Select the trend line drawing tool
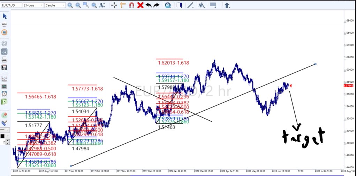This screenshot has width=357, height=176. tap(190, 5)
